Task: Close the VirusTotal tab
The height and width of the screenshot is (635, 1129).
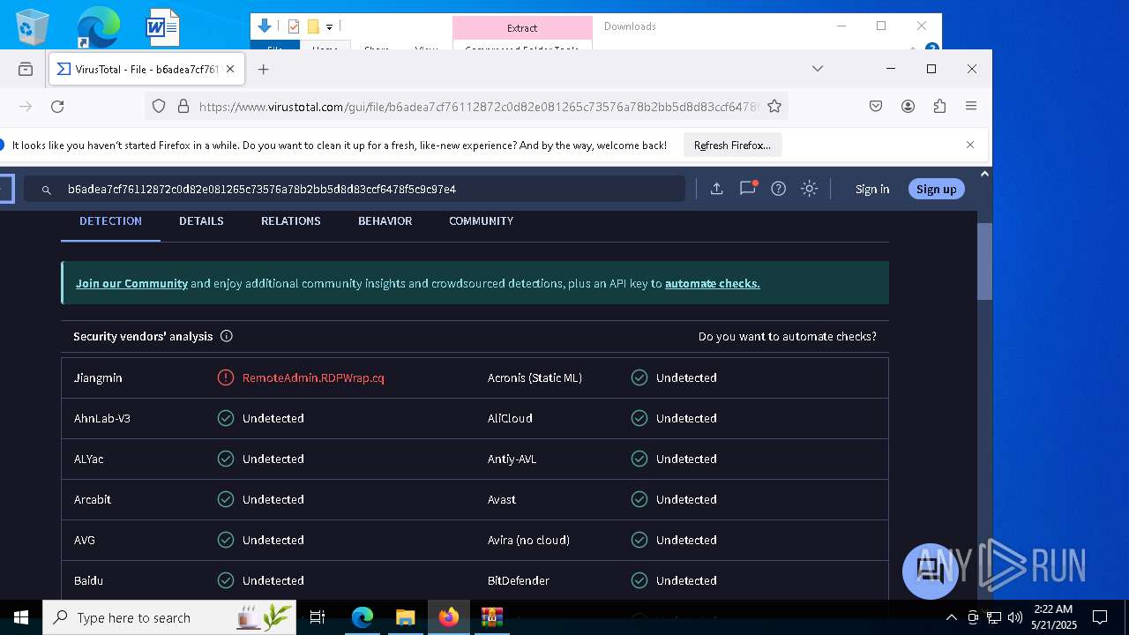Action: [x=231, y=69]
